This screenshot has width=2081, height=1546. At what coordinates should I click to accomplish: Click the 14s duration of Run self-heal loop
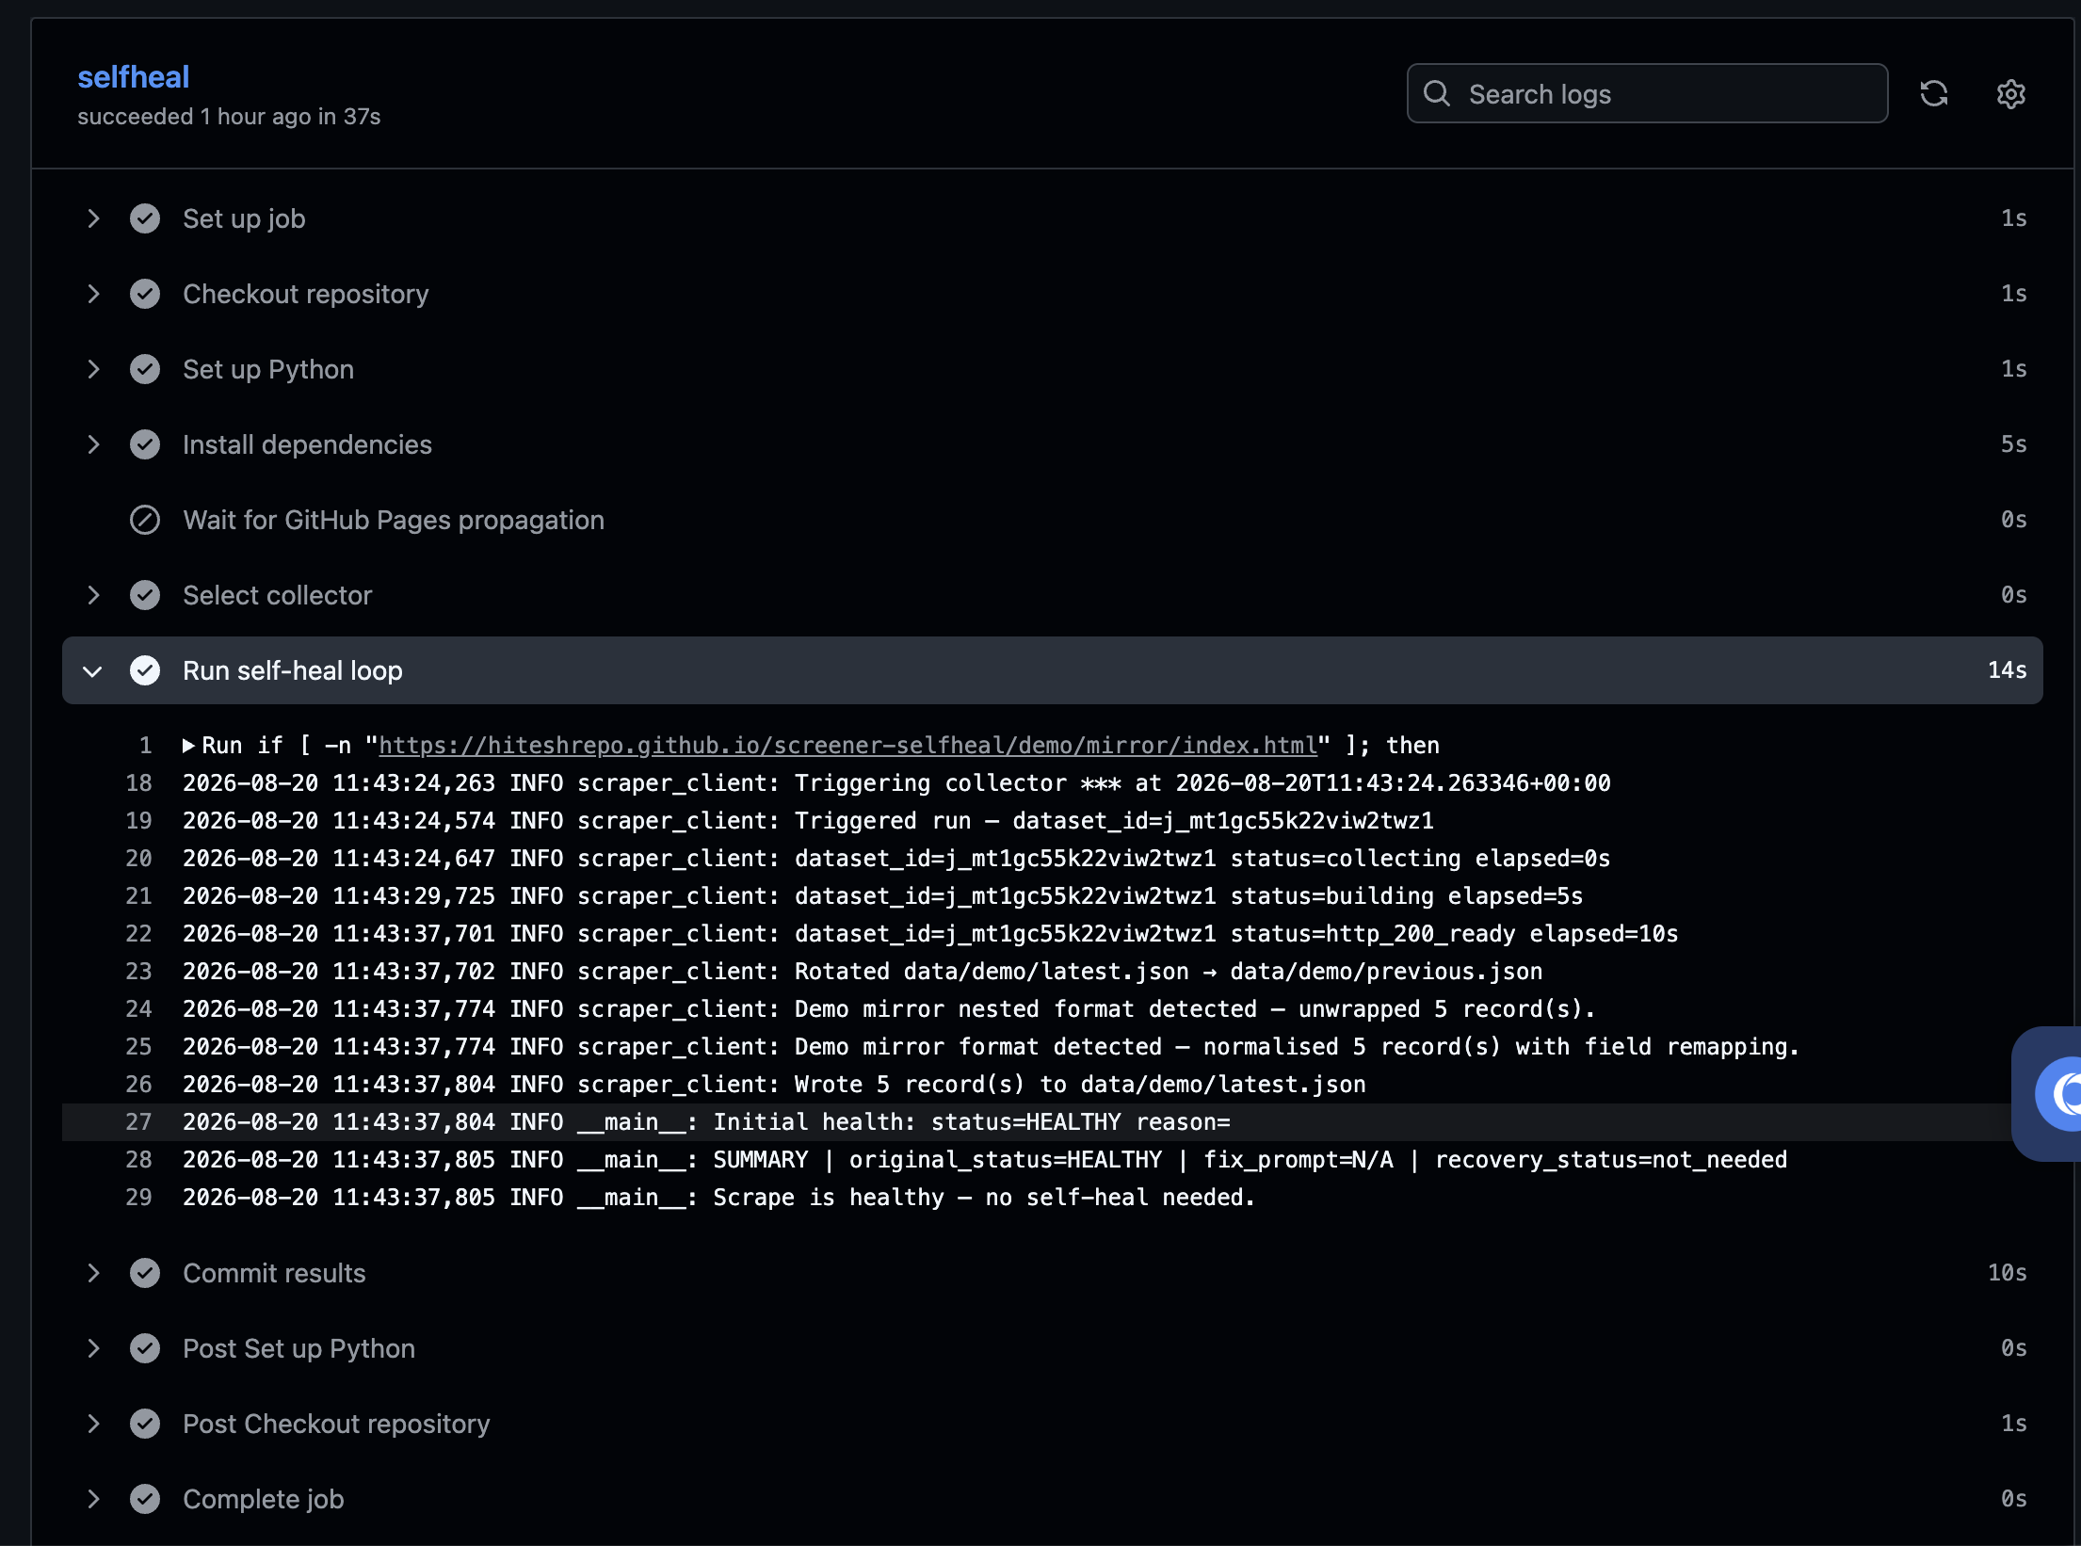(2007, 670)
